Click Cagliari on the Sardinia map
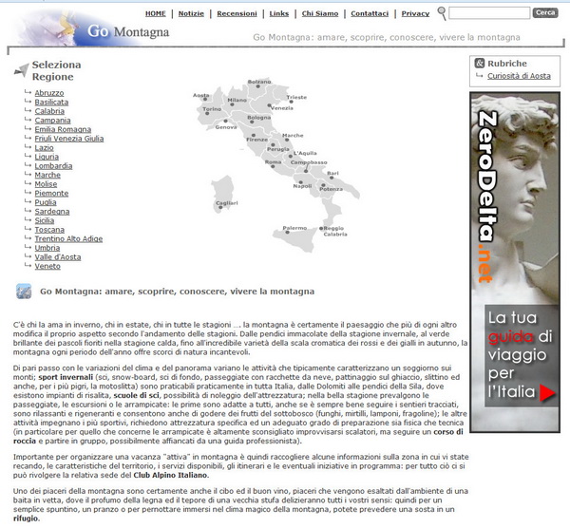Viewport: 570px width, 528px height. pos(227,203)
